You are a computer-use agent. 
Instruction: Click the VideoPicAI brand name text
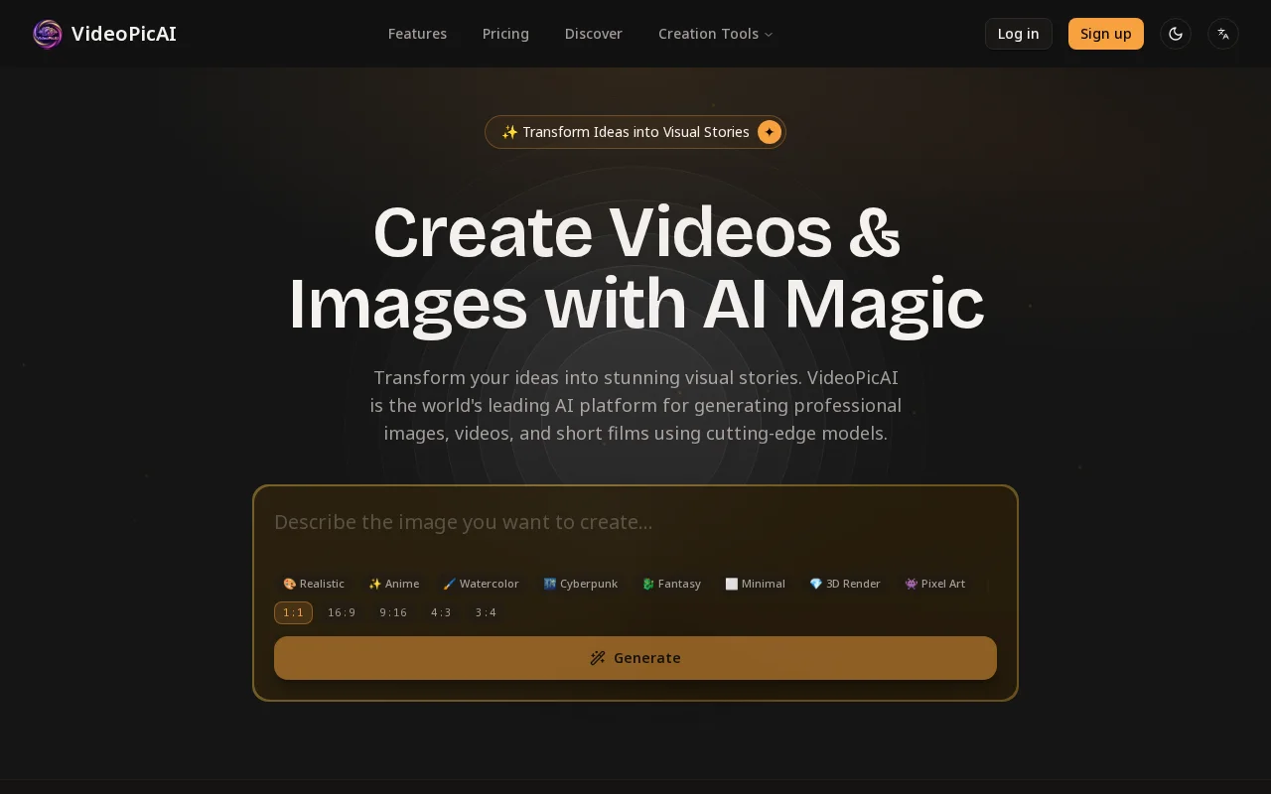(124, 34)
